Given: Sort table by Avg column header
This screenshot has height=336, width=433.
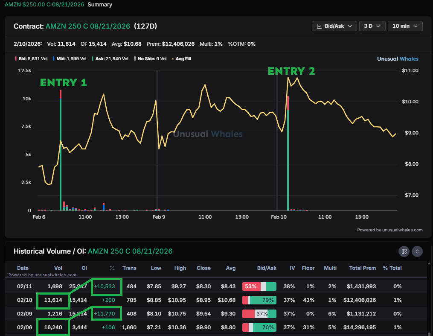Looking at the screenshot, I should (231, 268).
